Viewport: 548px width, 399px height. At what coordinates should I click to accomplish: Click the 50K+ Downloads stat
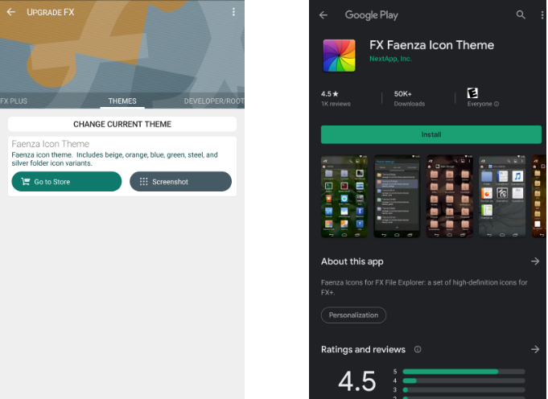[x=410, y=98]
